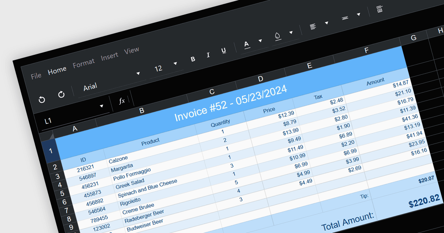
Task: Switch to the Home menu
Action: [57, 70]
